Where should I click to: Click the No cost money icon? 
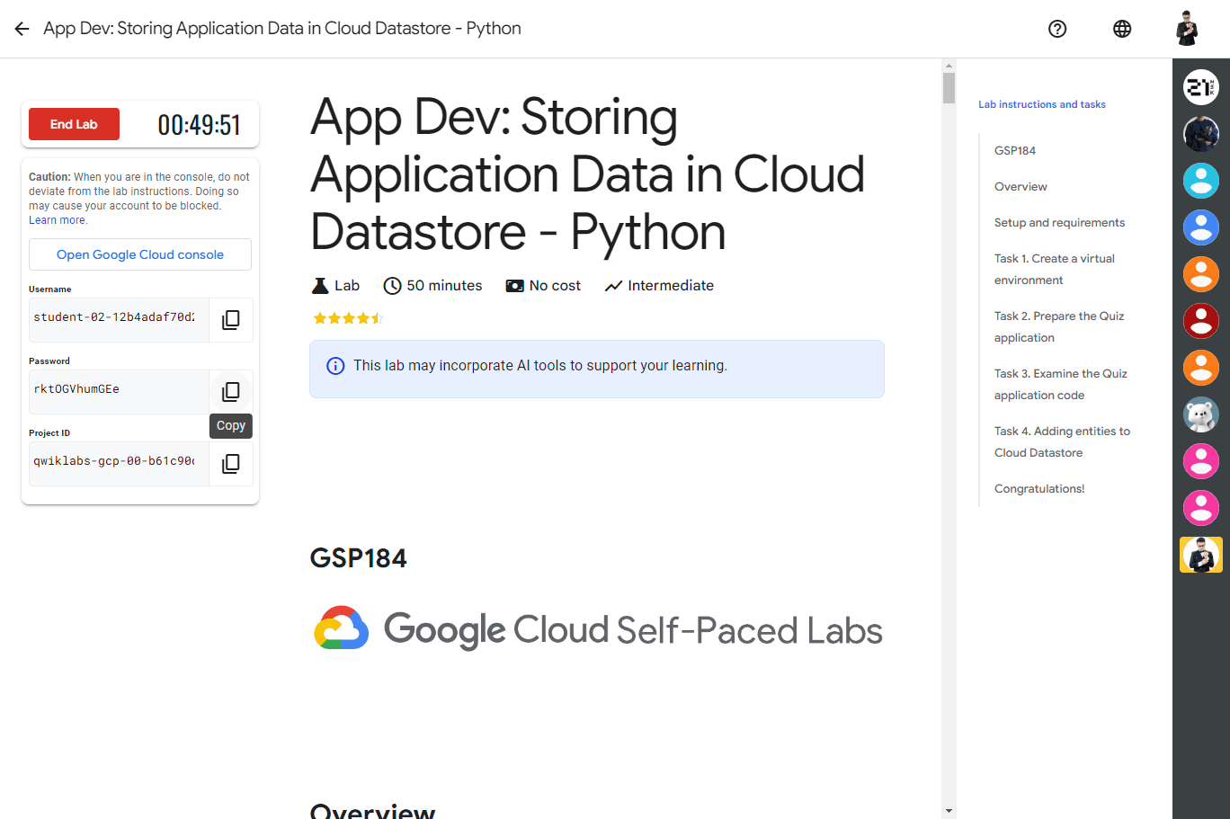(514, 286)
